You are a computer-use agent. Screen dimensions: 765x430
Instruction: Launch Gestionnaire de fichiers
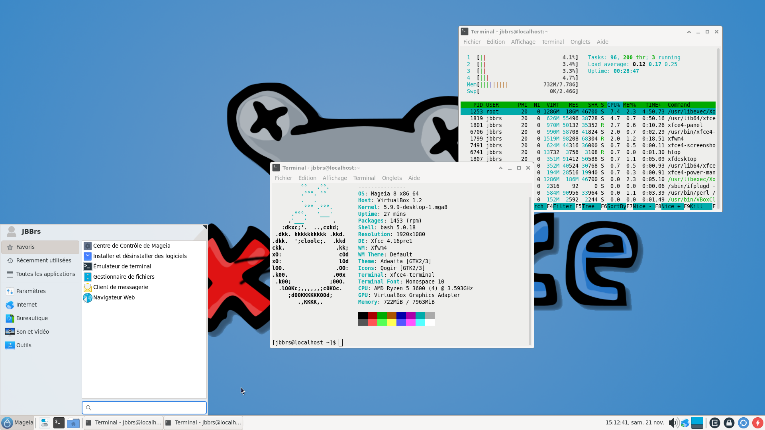144,277
